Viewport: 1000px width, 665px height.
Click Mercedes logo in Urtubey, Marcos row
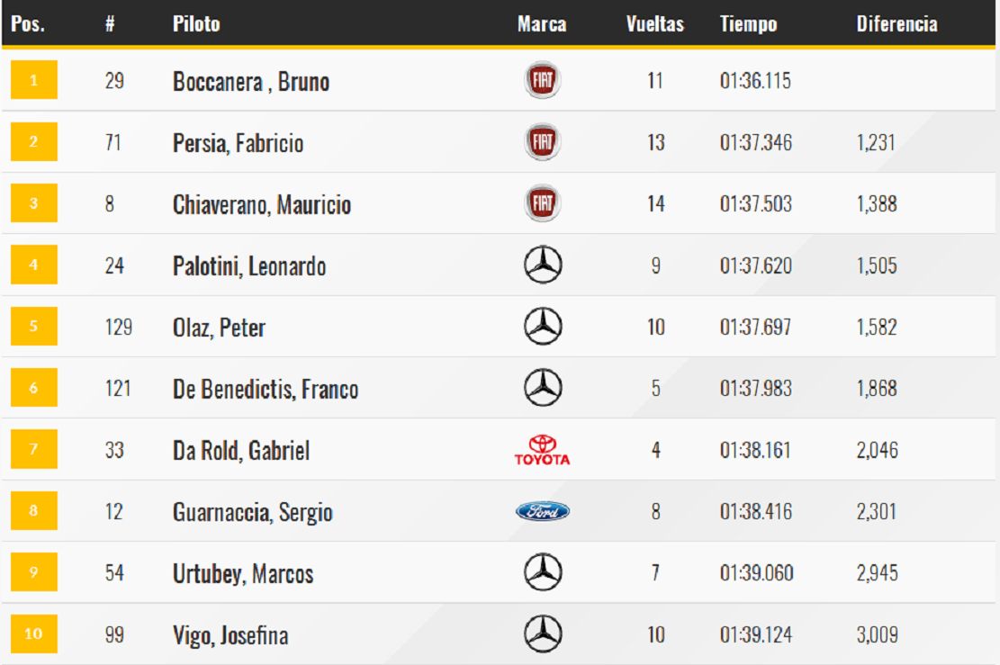click(543, 572)
